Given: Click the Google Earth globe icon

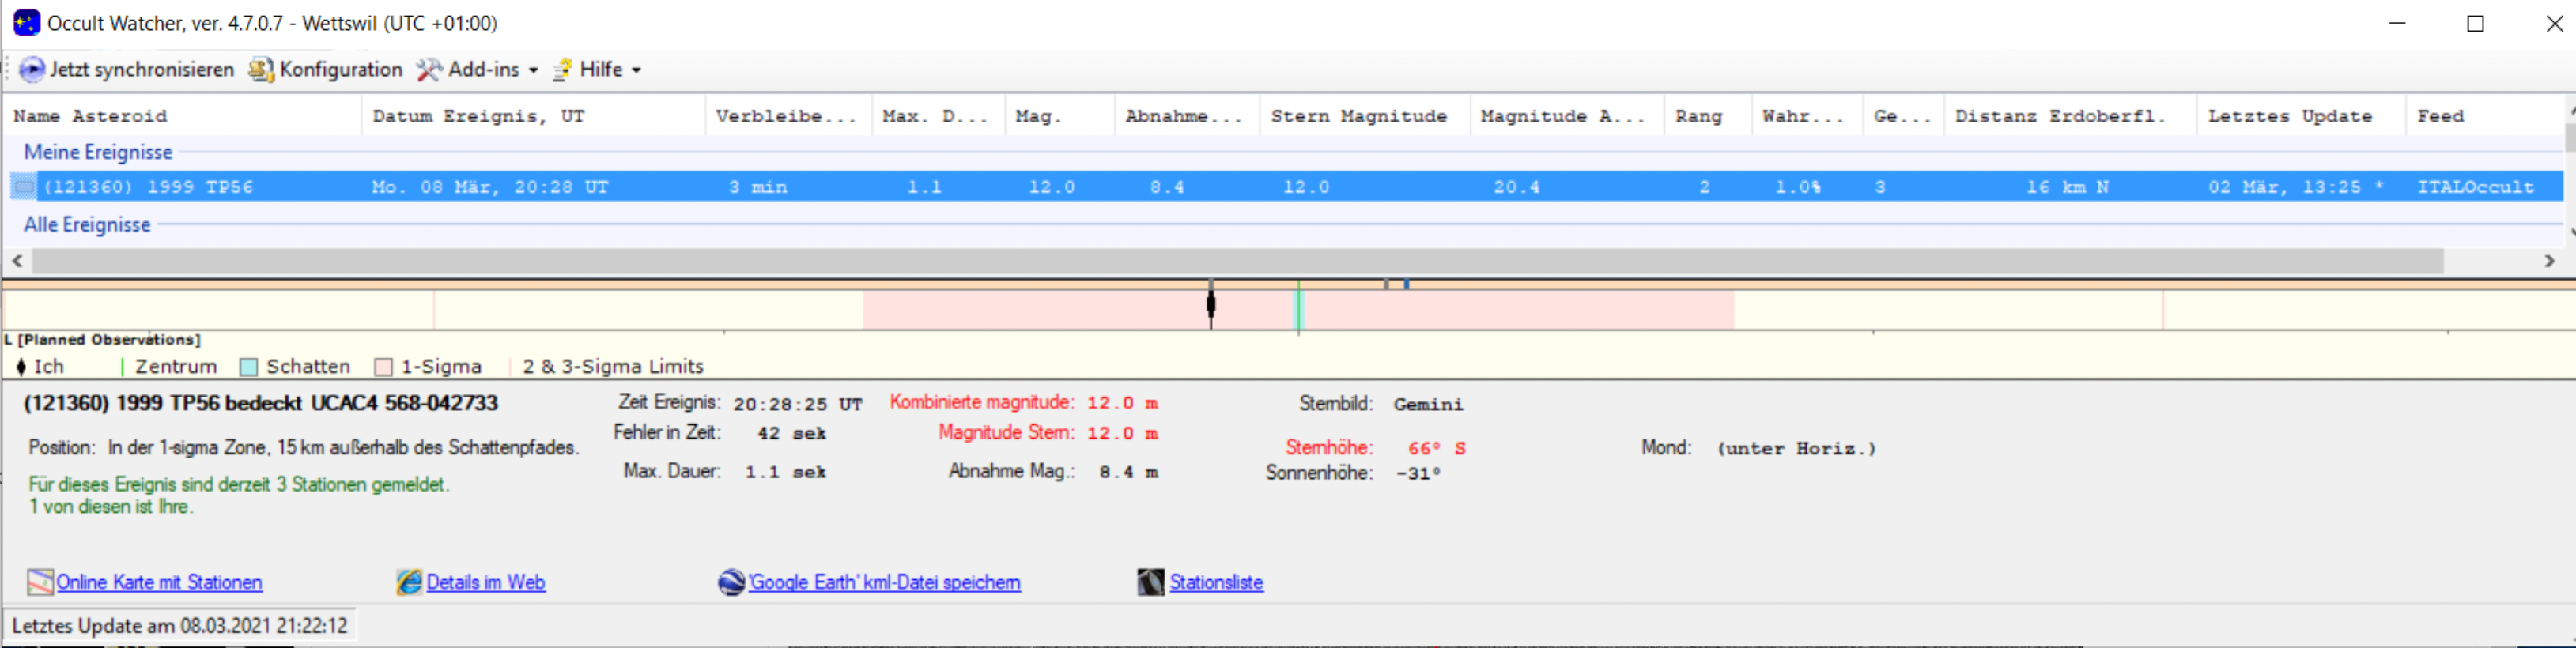Looking at the screenshot, I should (732, 582).
